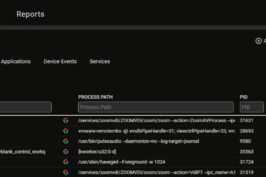The height and width of the screenshot is (177, 266).
Task: Click Google icon beside vmware-remotemks process
Action: (66, 131)
